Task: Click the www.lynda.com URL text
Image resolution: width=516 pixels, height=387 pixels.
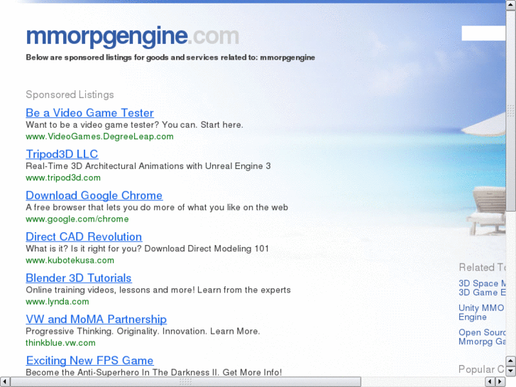Action: pos(57,302)
